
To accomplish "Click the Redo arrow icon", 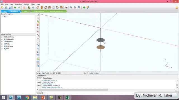I will coord(19,7).
